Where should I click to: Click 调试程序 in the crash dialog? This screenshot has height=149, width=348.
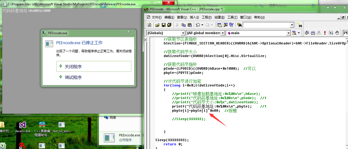click(73, 78)
